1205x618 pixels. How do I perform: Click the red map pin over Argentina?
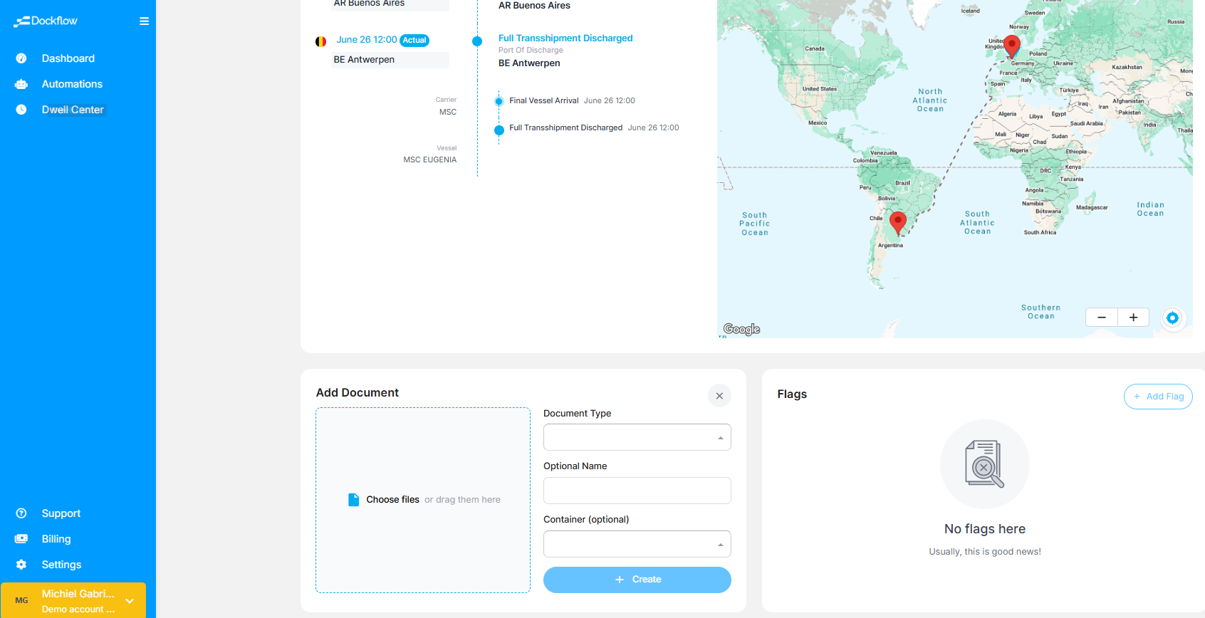[898, 222]
